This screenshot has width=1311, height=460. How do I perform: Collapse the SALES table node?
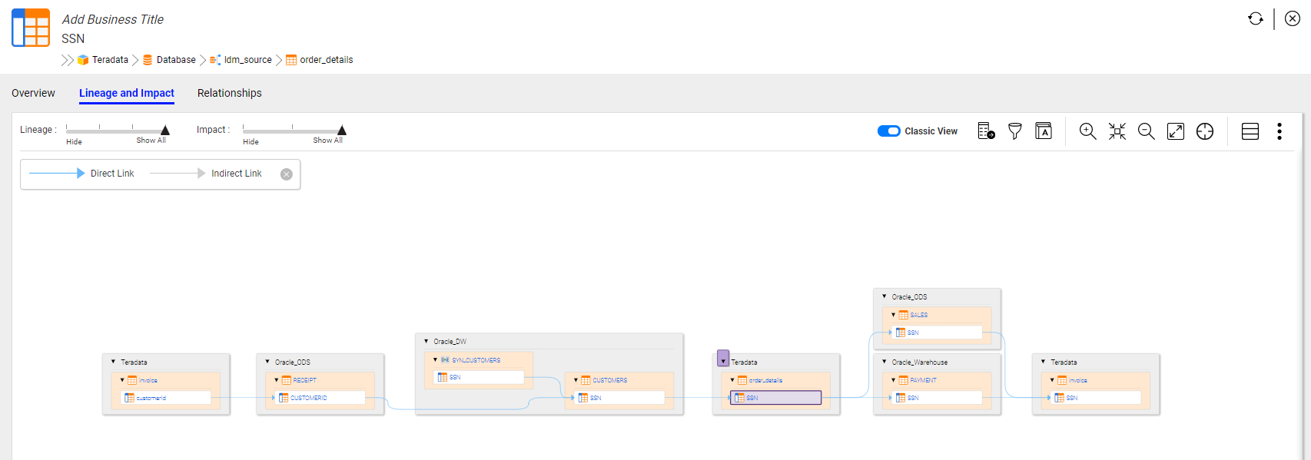(x=894, y=315)
